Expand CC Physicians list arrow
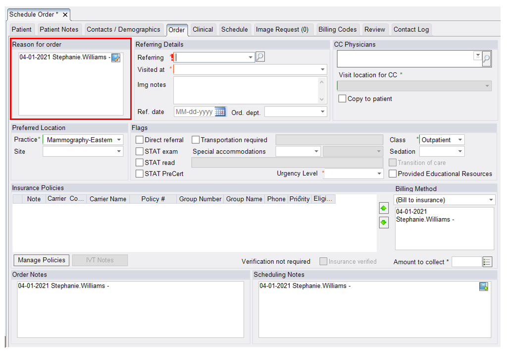 click(478, 56)
